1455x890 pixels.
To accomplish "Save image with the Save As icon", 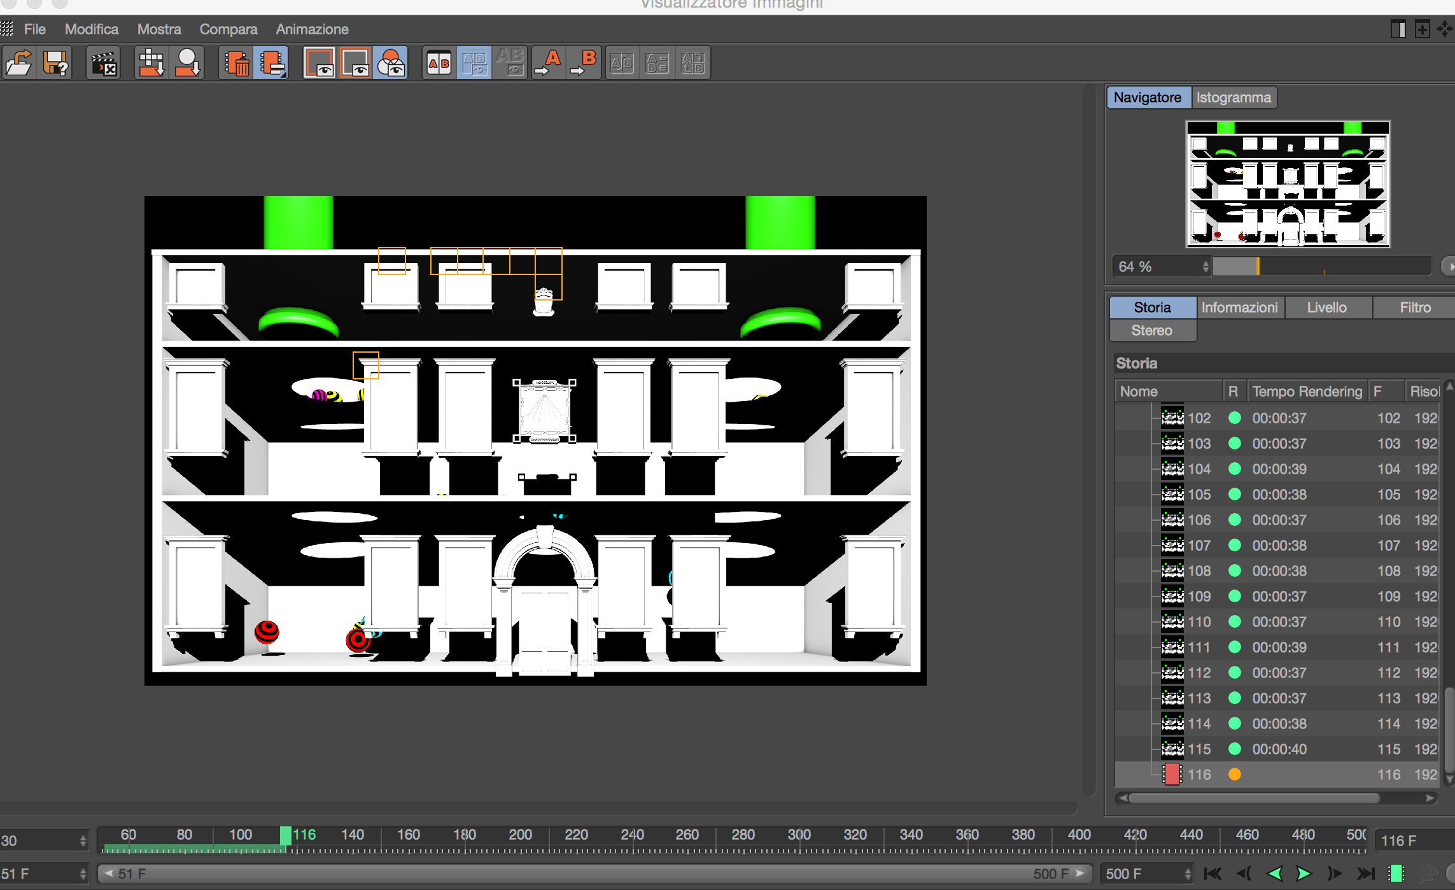I will pyautogui.click(x=55, y=63).
